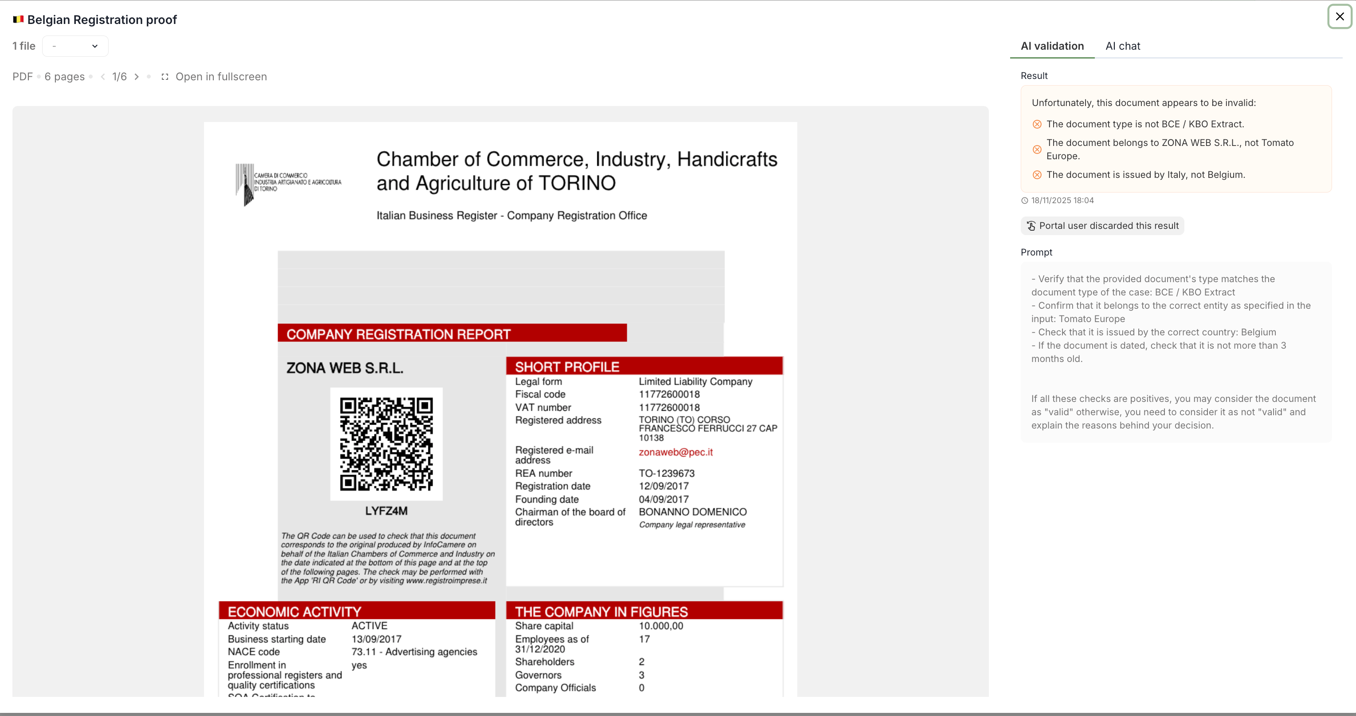This screenshot has height=716, width=1356.
Task: Go to next PDF page
Action: tap(137, 77)
